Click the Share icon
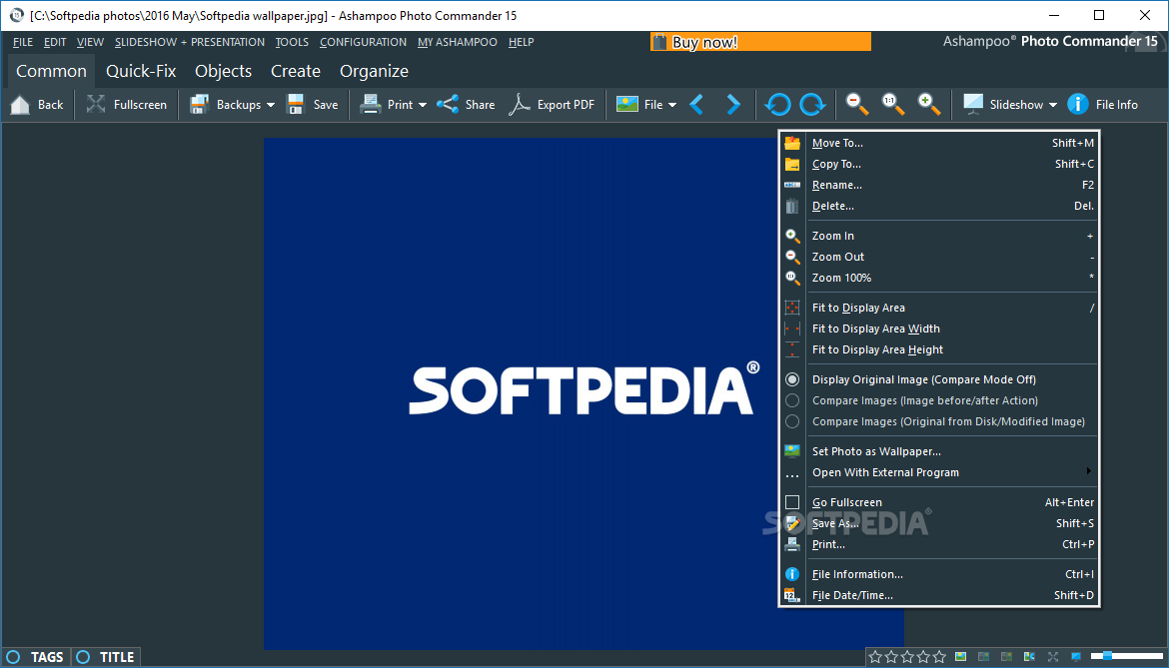The height and width of the screenshot is (668, 1169). 448,105
